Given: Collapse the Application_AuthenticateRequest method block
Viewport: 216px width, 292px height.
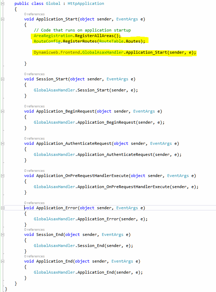Looking at the screenshot, I should [x=3, y=143].
